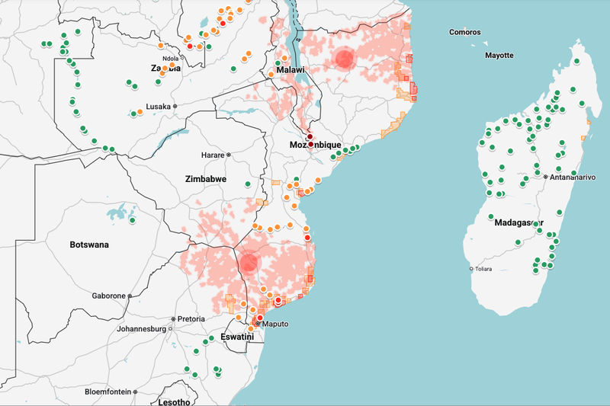610x406 pixels.
Task: Click the Lusaka city point
Action: coord(175,107)
